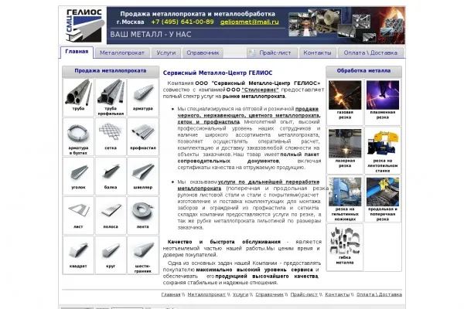Click footer link Услуги
Image resolution: width=464 pixels, height=309 pixels.
click(241, 294)
